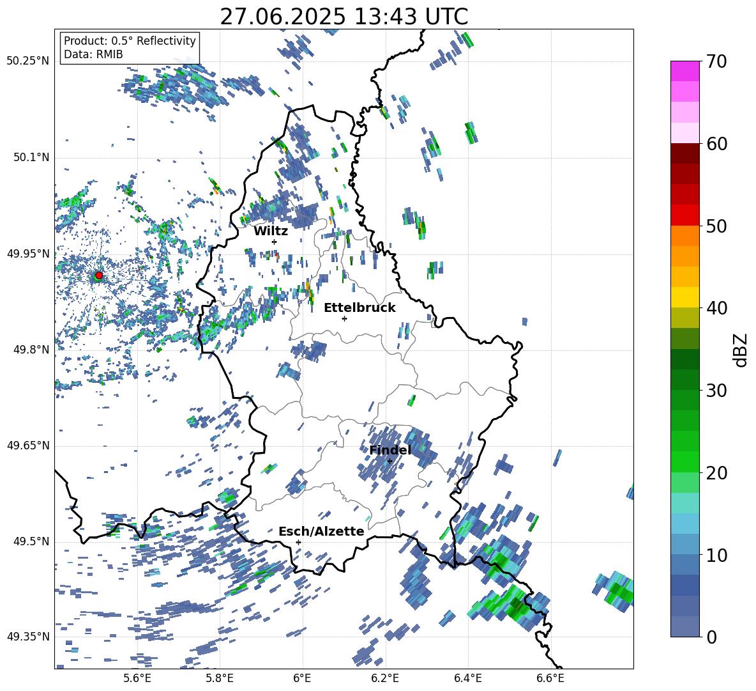Click the Findel location cross marker
This screenshot has width=756, height=691.
[389, 462]
